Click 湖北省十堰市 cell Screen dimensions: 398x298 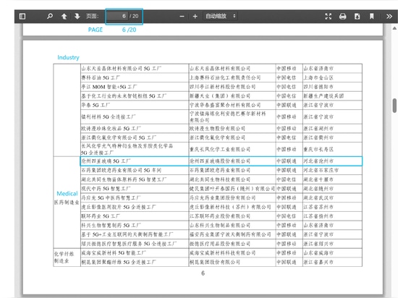pos(332,179)
